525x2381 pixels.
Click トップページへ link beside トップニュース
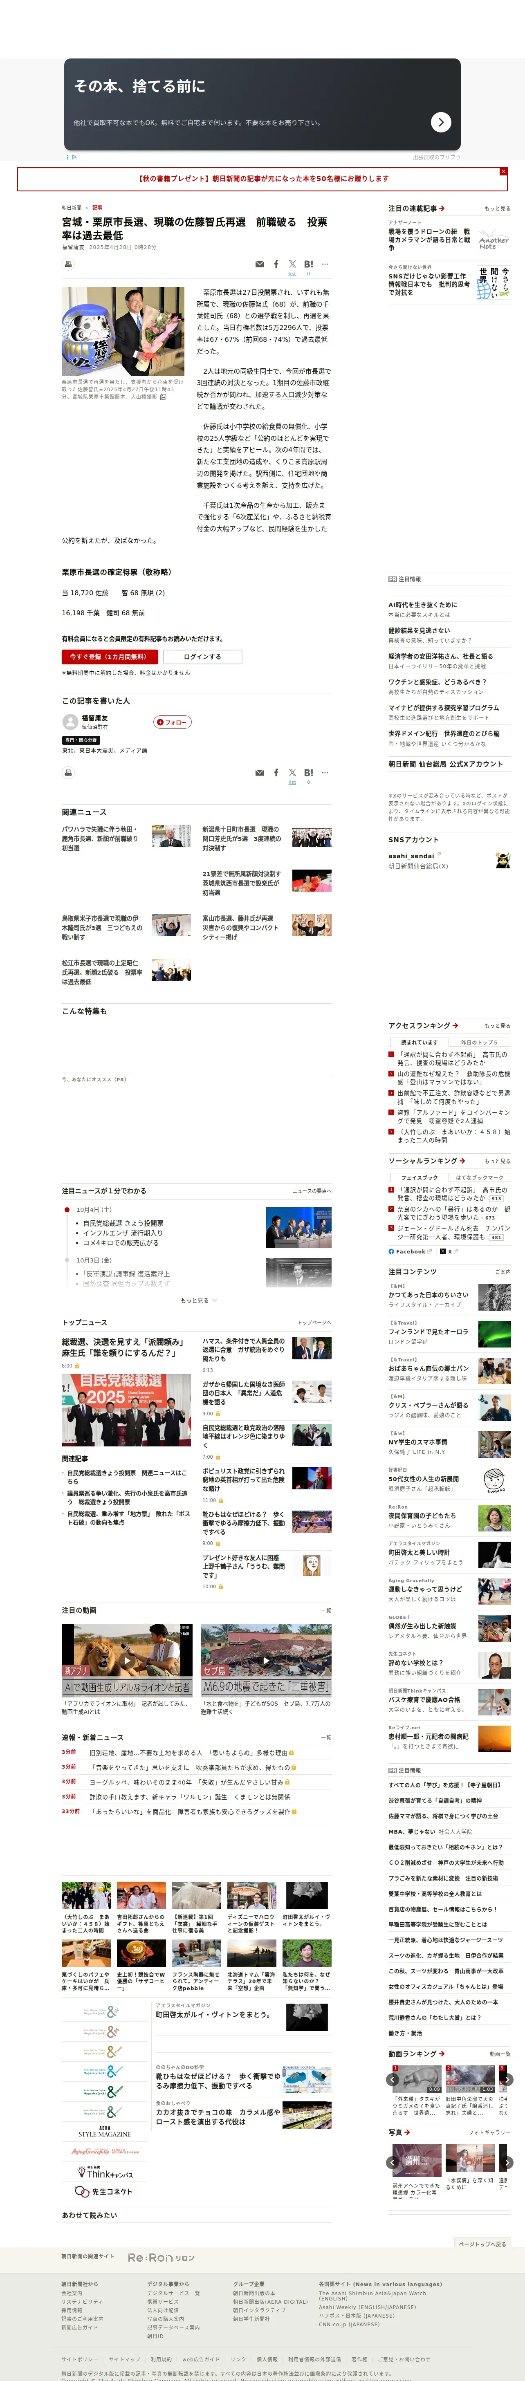[314, 1323]
